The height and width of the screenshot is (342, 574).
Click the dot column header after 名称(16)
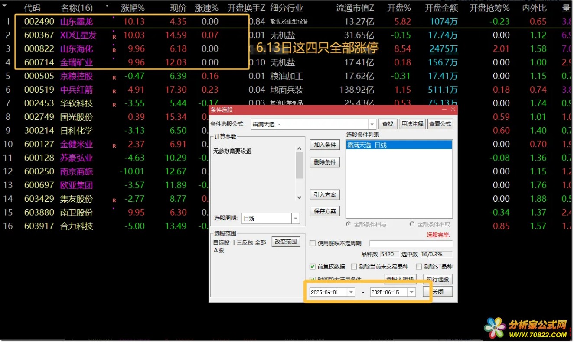click(107, 6)
